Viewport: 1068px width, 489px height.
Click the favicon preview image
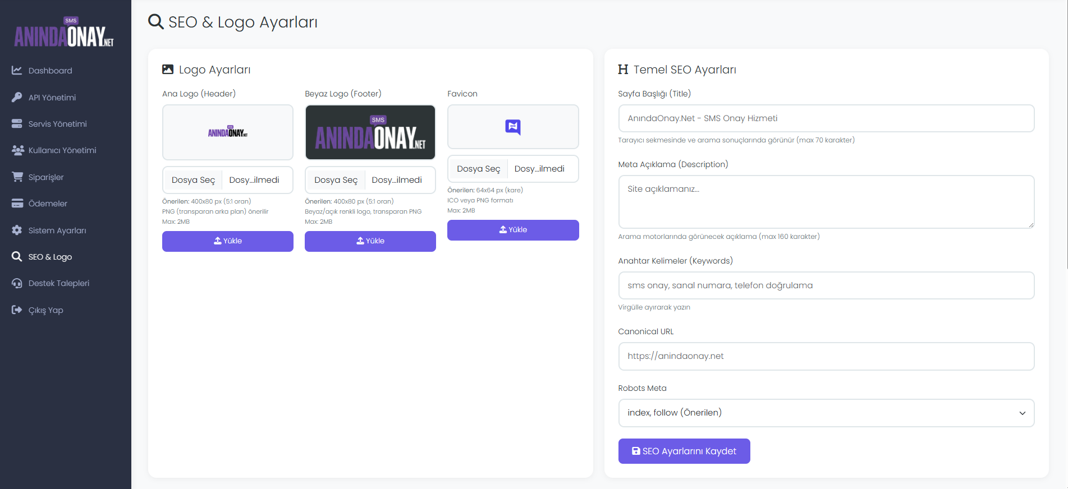[513, 127]
